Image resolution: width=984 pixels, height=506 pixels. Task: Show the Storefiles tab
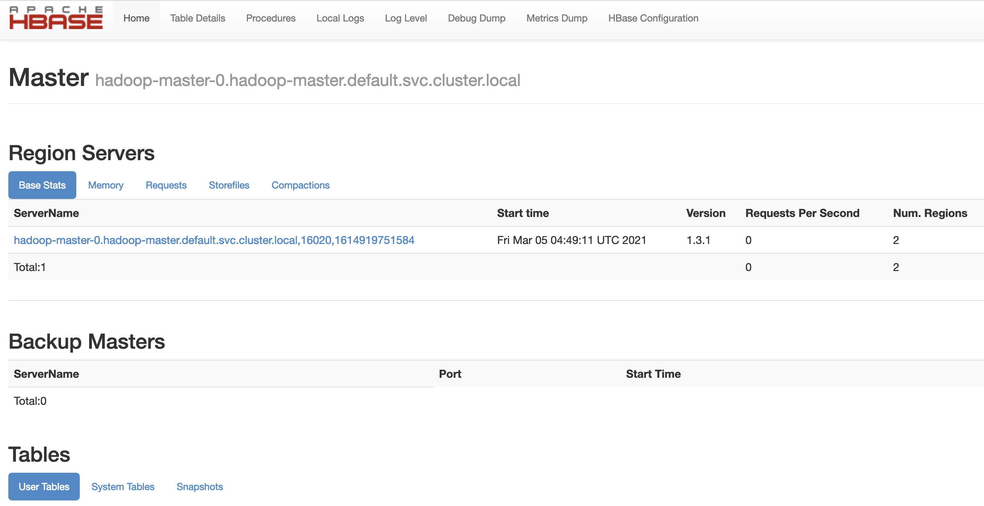229,185
